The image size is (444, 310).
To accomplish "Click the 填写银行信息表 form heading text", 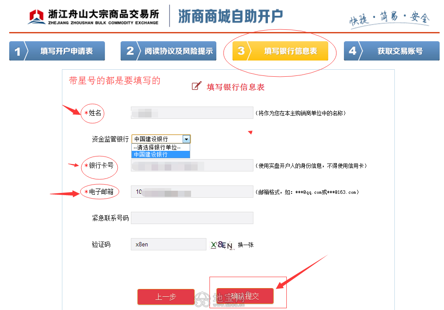I will click(235, 87).
